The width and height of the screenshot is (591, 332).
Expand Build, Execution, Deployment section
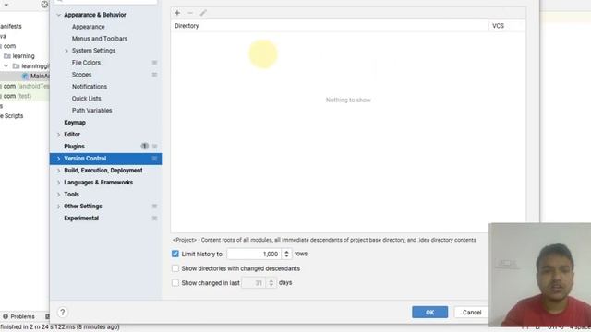tap(59, 171)
